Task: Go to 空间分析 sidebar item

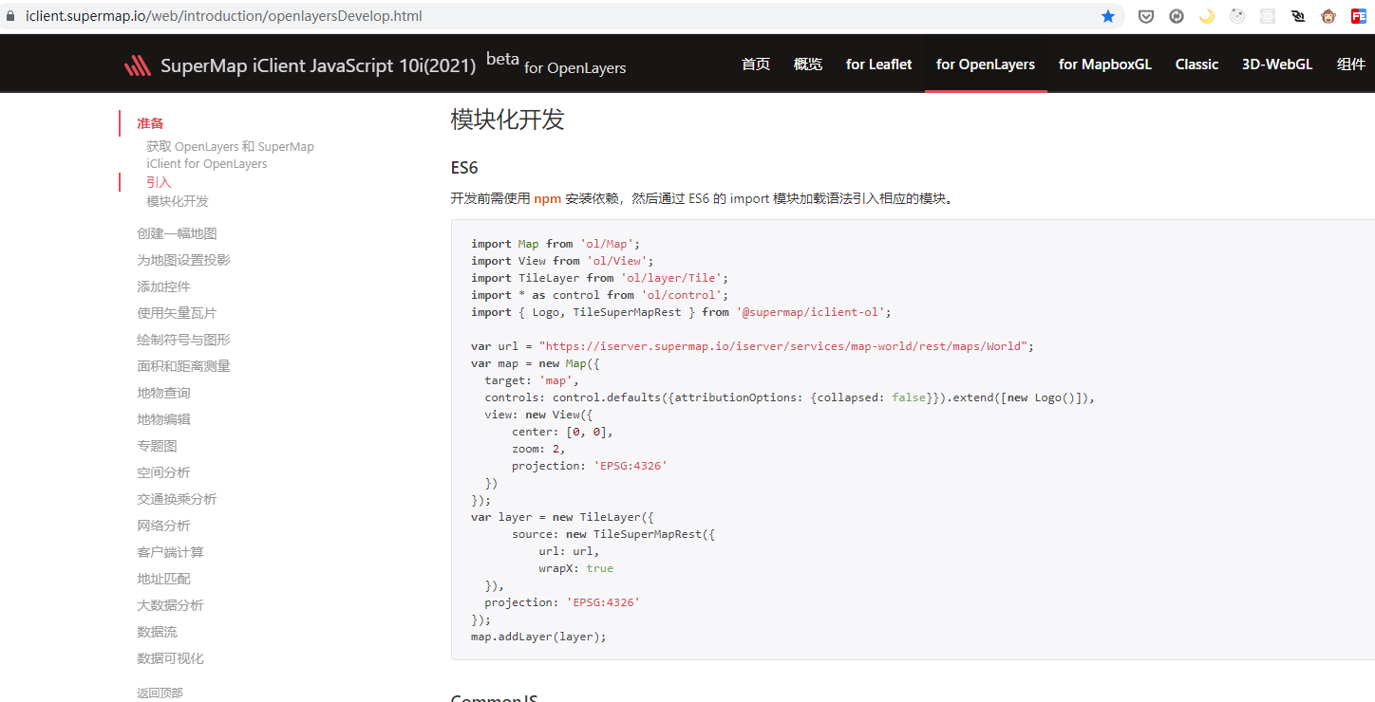Action: 163,472
